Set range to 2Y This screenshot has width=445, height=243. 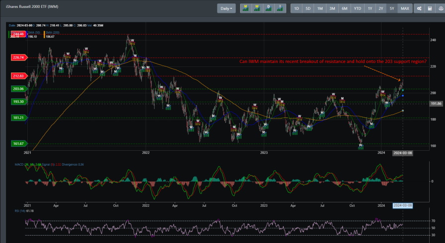(381, 8)
